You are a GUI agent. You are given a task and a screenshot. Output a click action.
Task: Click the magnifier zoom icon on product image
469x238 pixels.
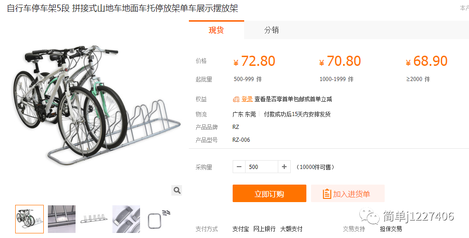pos(177,190)
